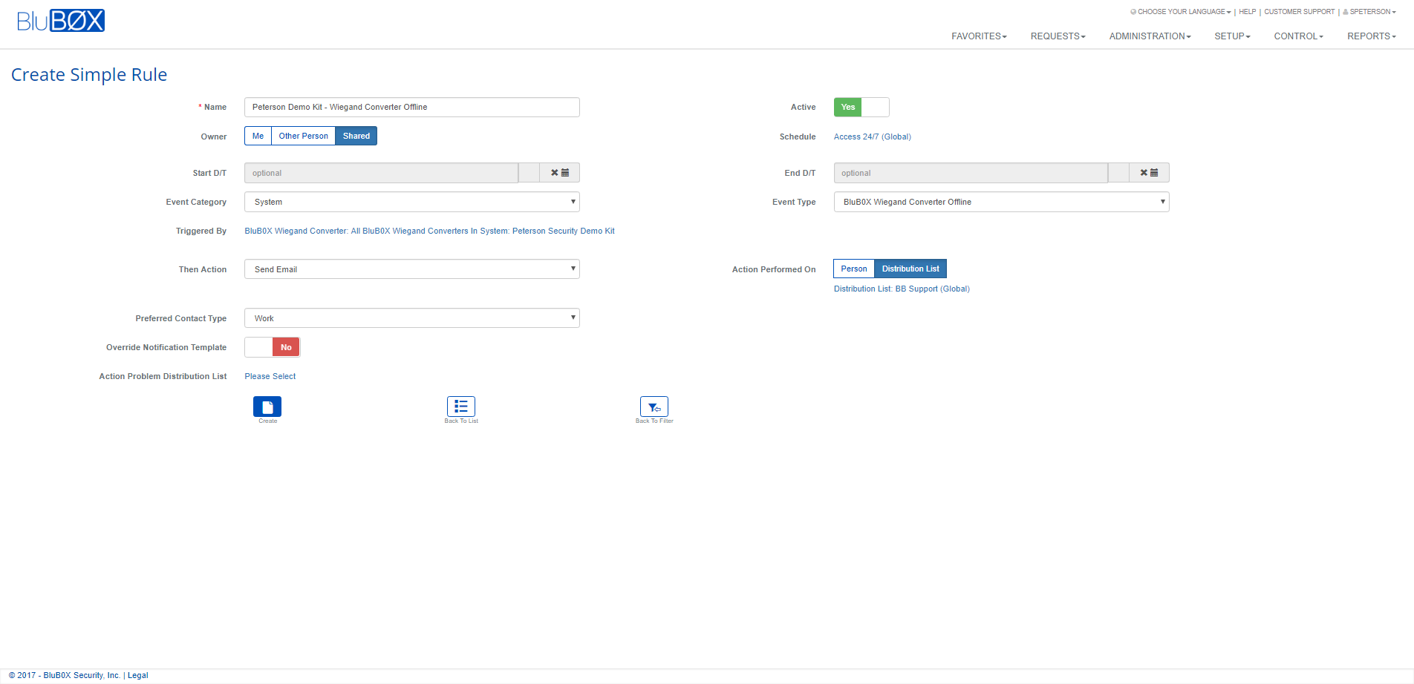Click the Access 24/7 (Global) schedule link

(872, 137)
